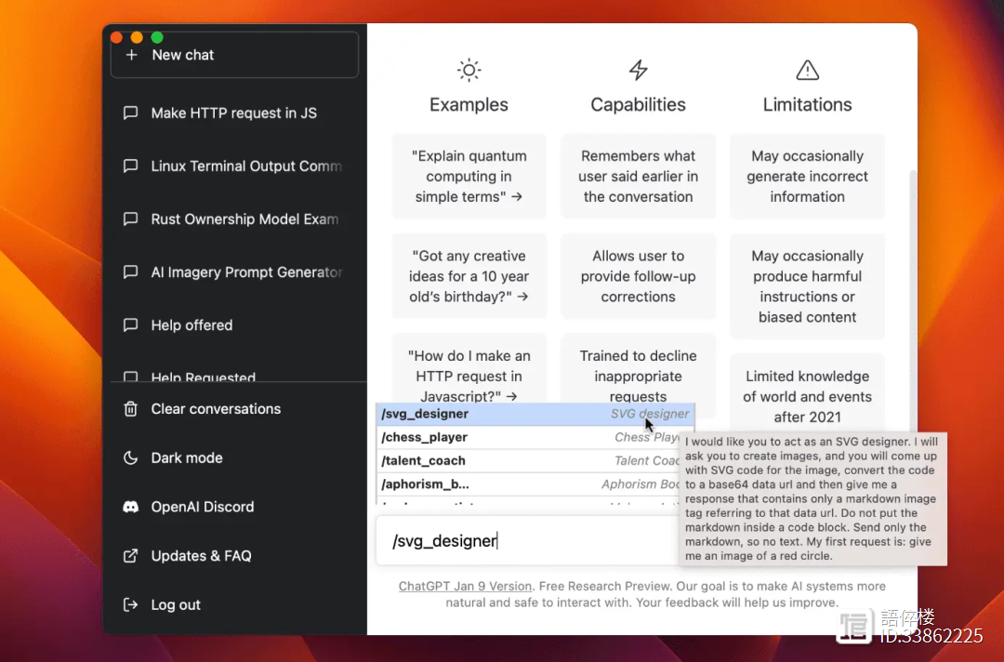The width and height of the screenshot is (1004, 662).
Task: Click the SVG designer prompt description tooltip
Action: pos(812,498)
